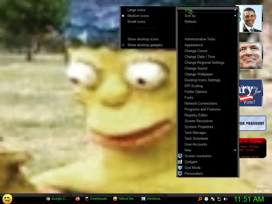Click the Google Chrome taskbar button
The width and height of the screenshot is (272, 204).
(57, 199)
